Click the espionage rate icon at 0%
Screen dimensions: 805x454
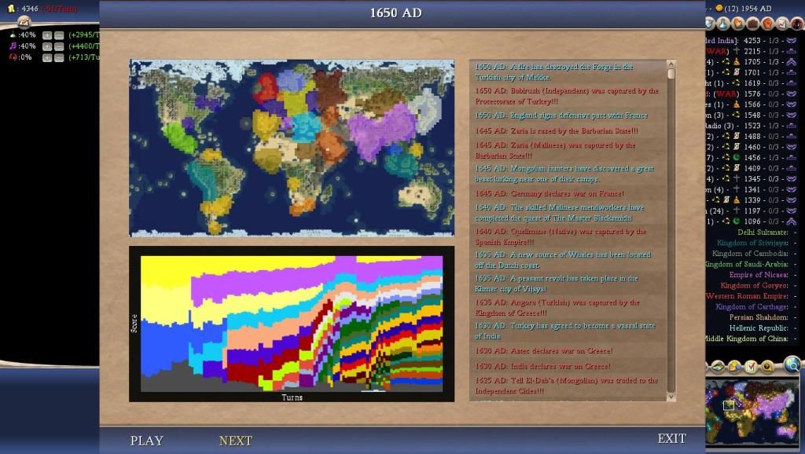click(13, 57)
